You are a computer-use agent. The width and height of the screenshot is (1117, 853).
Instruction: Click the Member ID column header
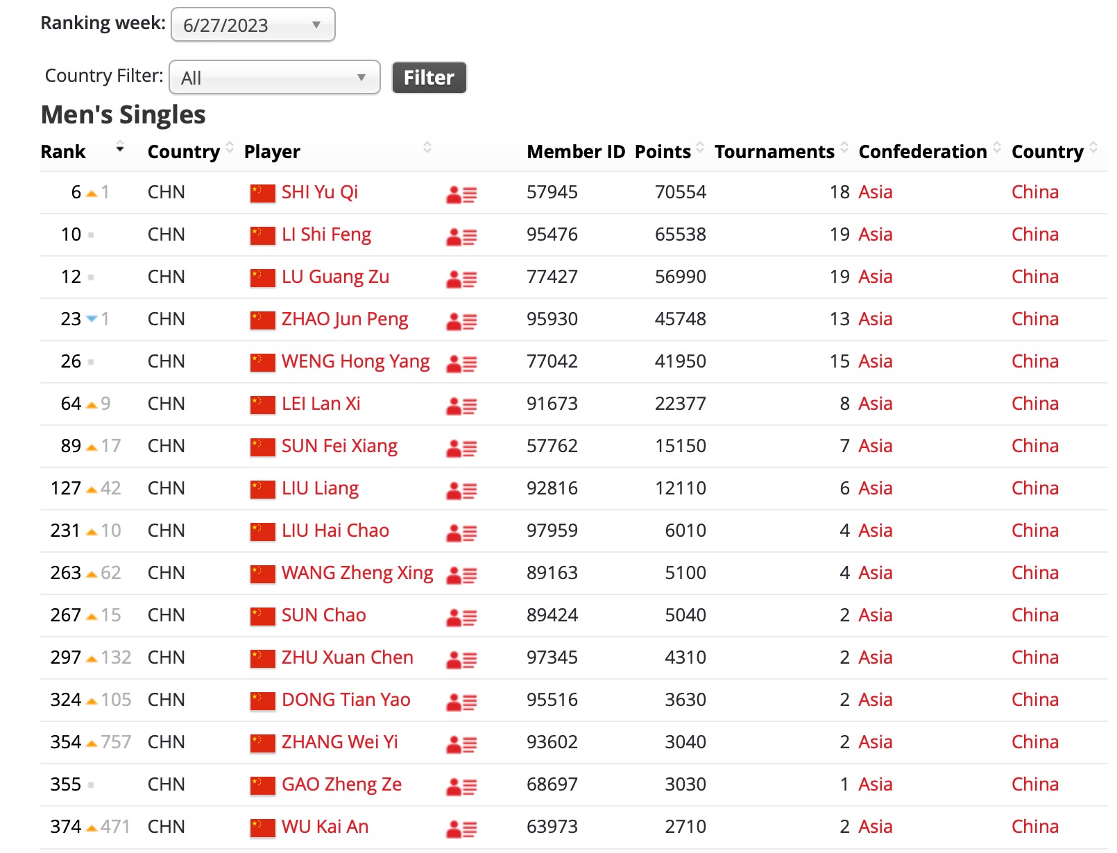[x=576, y=151]
